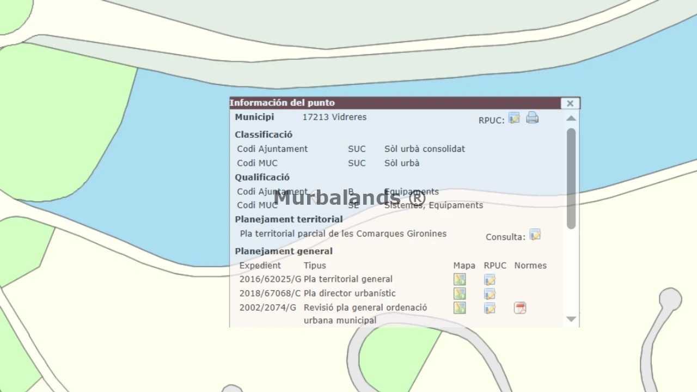Viewport: 697px width, 392px height.
Task: Open RPUC icon for Pla director urbanístic
Action: (x=490, y=294)
